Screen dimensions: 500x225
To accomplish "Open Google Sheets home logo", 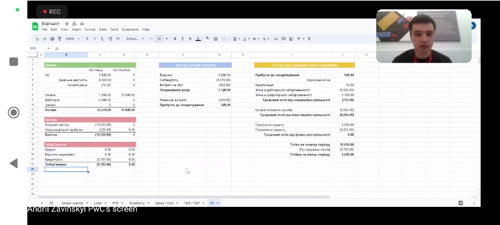I will (35, 26).
